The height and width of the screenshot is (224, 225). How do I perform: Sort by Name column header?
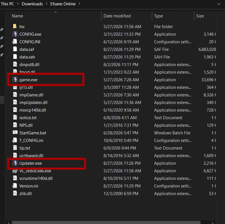click(17, 16)
